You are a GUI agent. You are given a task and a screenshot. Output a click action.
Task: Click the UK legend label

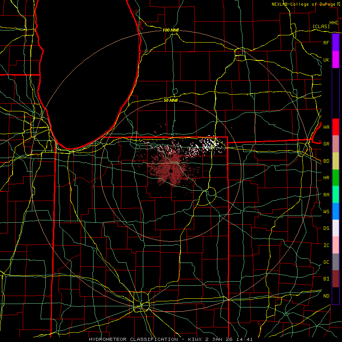[326, 60]
